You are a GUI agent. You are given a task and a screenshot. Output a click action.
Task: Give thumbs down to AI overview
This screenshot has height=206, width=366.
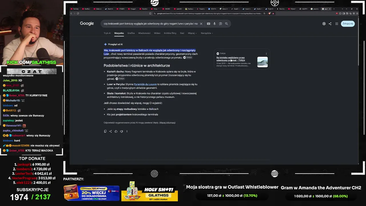pyautogui.click(x=122, y=131)
